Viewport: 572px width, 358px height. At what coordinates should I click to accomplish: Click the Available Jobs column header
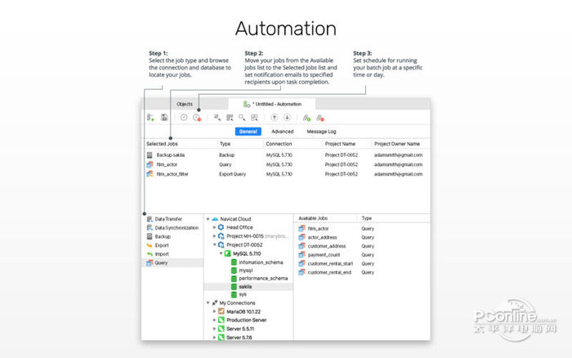(x=313, y=218)
